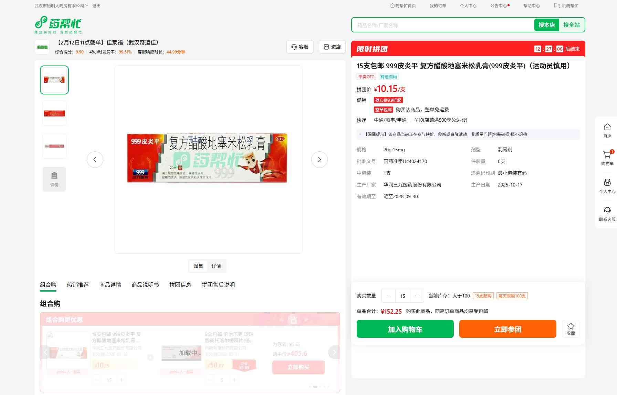Open the 拼团信息 tab
Image resolution: width=617 pixels, height=395 pixels.
click(180, 285)
